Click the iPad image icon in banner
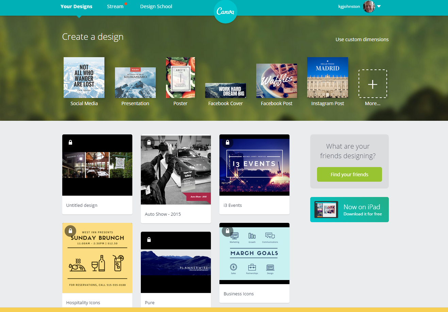Viewport: 448px width, 312px height. pos(326,210)
